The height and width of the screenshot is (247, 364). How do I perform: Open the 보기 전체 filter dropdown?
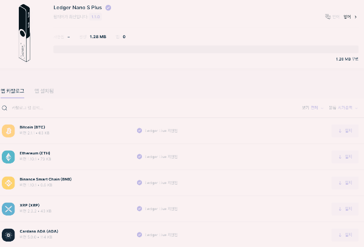[312, 108]
